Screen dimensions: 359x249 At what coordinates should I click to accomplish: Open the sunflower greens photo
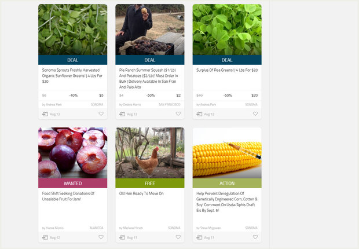point(72,30)
